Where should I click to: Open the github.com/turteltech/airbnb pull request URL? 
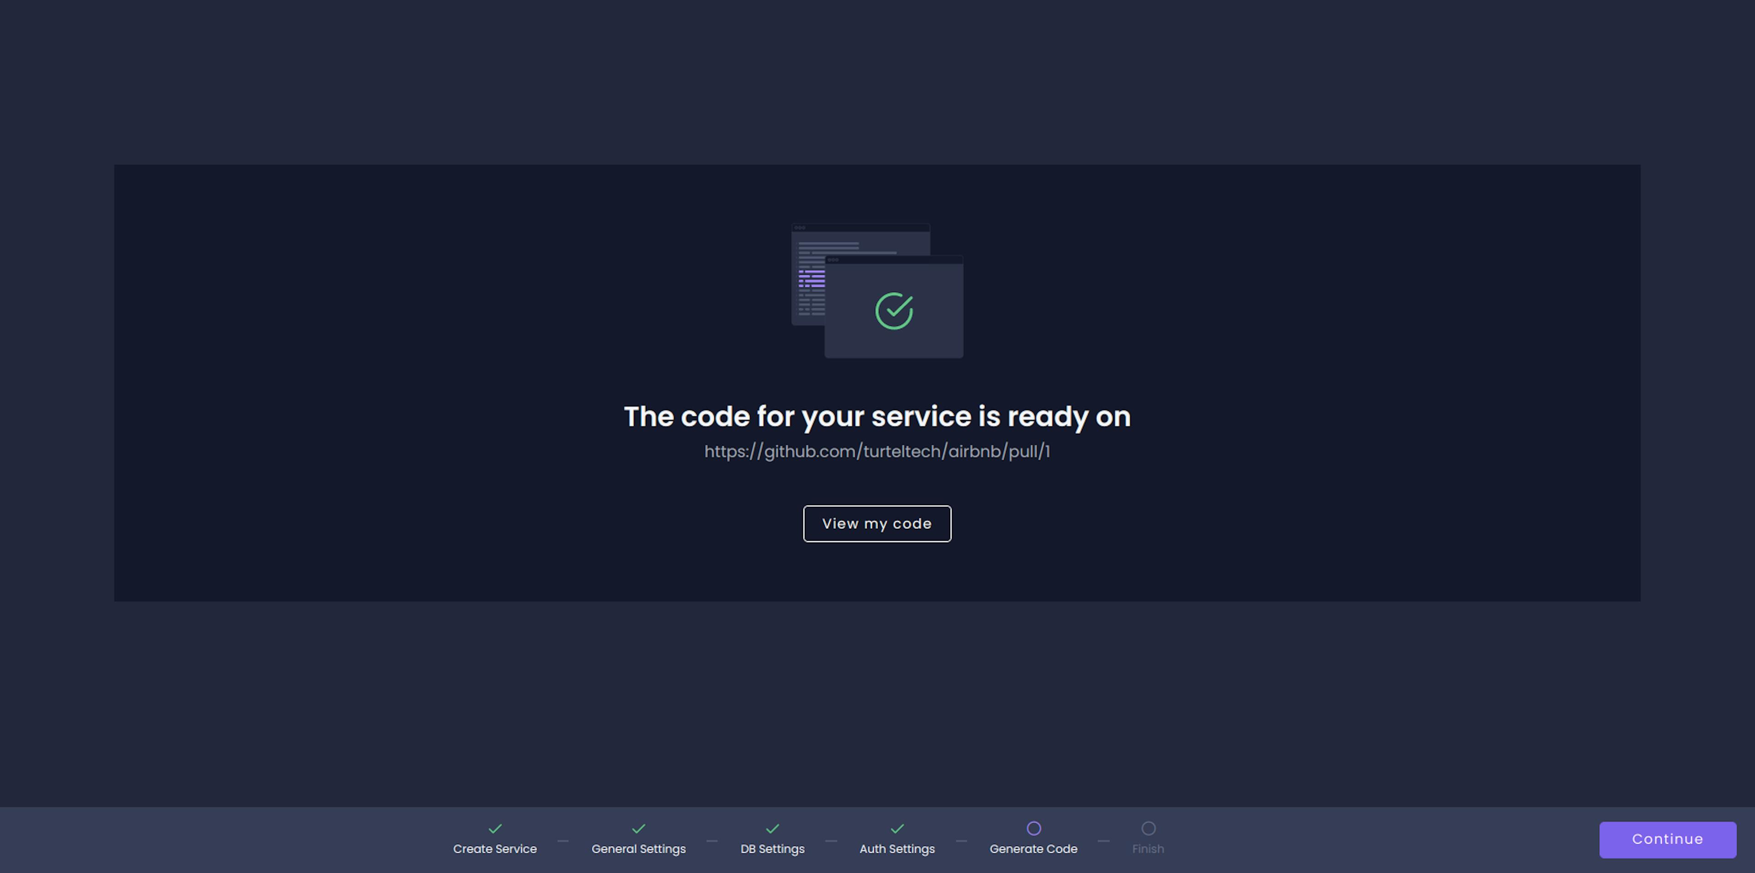pos(877,452)
